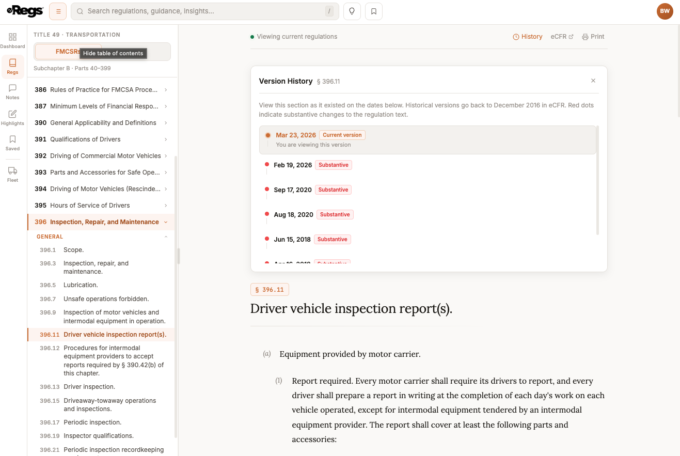This screenshot has width=680, height=456.
Task: Expand Part 395 Hours of Service
Action: click(x=101, y=206)
